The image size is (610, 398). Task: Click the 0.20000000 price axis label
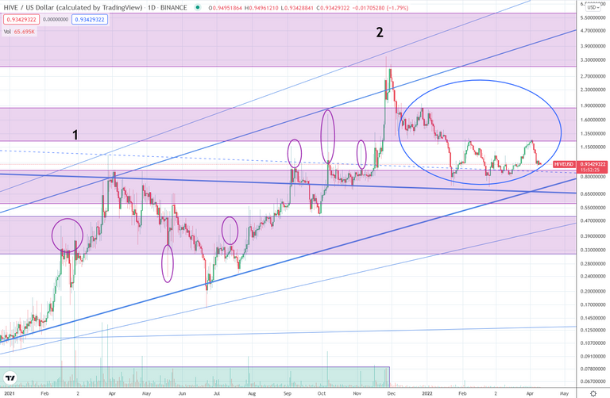[x=593, y=291]
